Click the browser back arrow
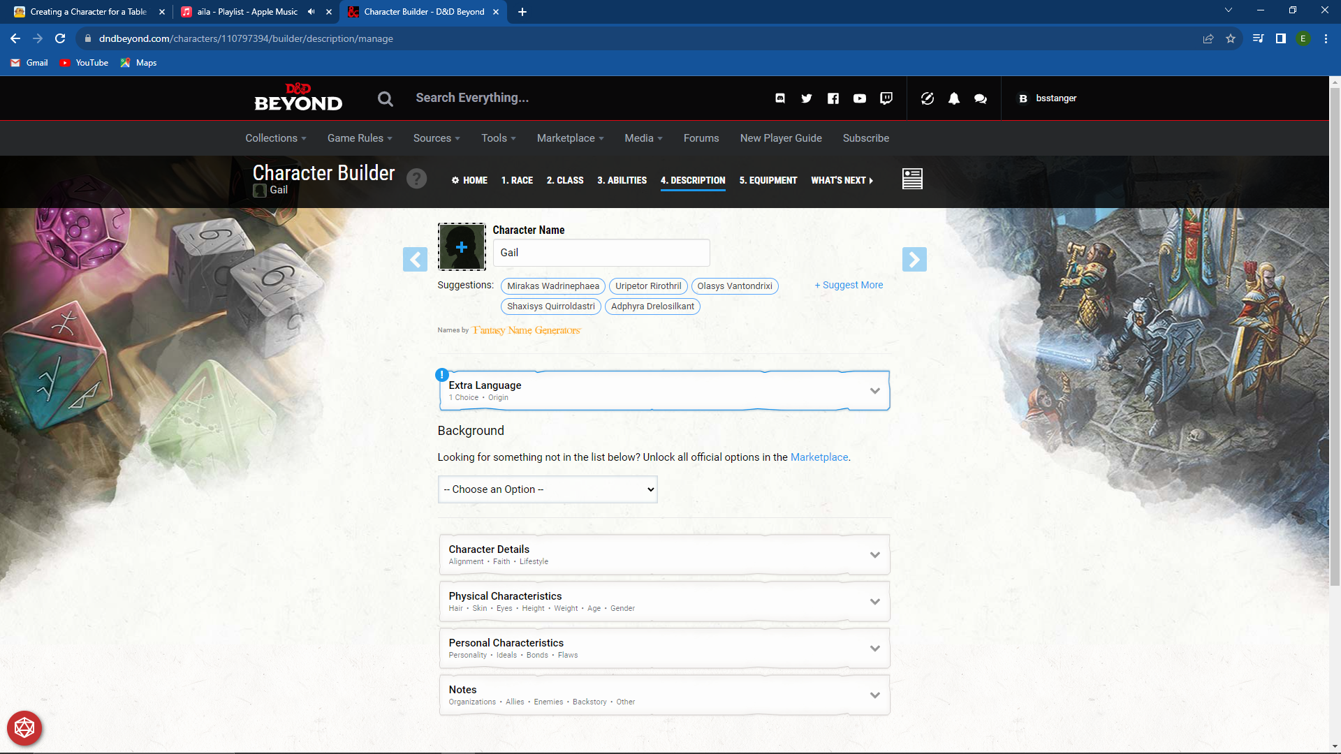The image size is (1341, 754). [x=15, y=38]
